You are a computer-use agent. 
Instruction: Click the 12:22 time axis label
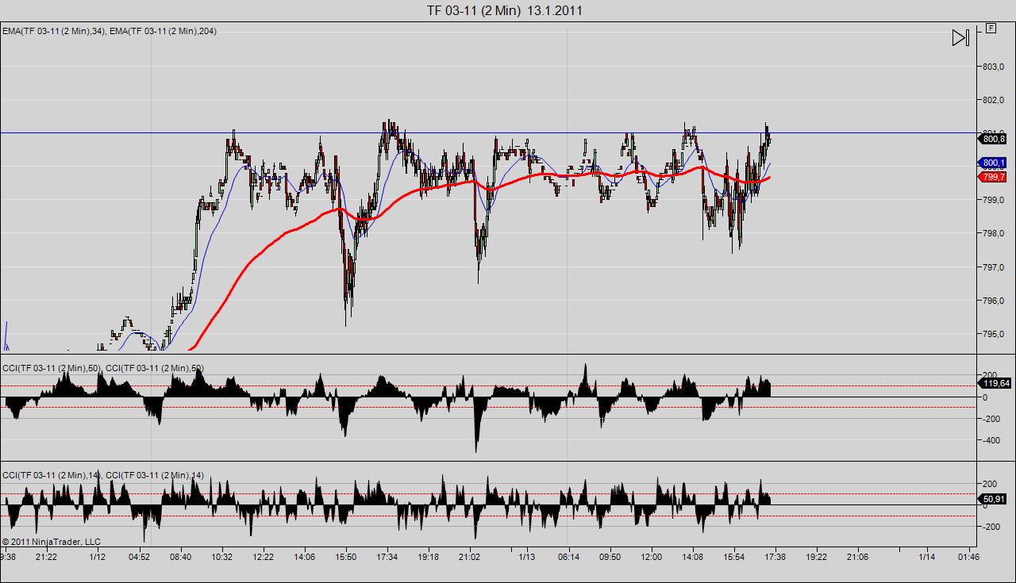(263, 557)
